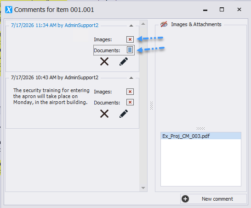Delete the 11:34 AM comment
This screenshot has width=251, height=208.
pyautogui.click(x=104, y=61)
